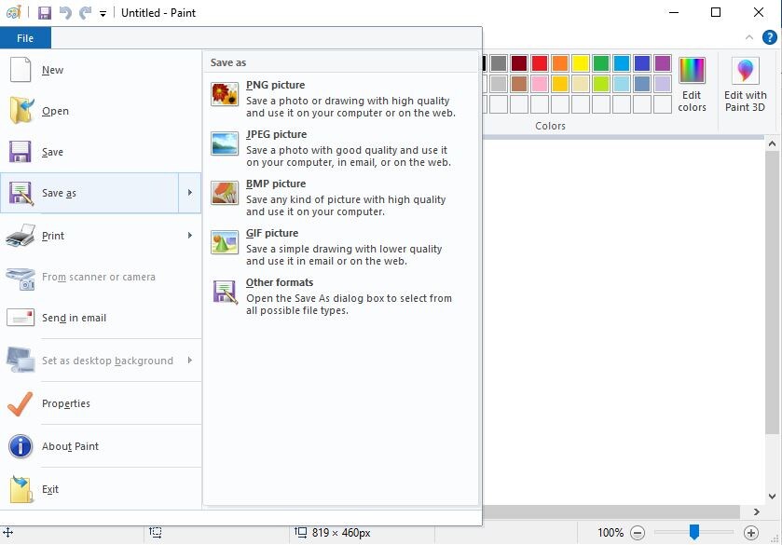
Task: Select New in the File menu
Action: [x=100, y=70]
